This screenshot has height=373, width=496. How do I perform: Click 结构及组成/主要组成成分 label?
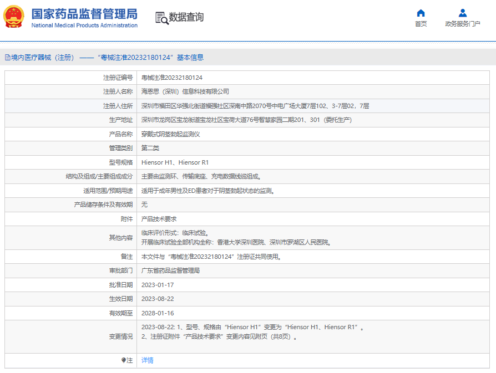click(99, 176)
